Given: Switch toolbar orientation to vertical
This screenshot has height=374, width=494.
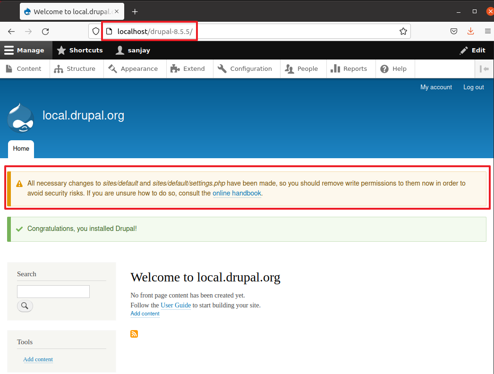Looking at the screenshot, I should pos(484,69).
